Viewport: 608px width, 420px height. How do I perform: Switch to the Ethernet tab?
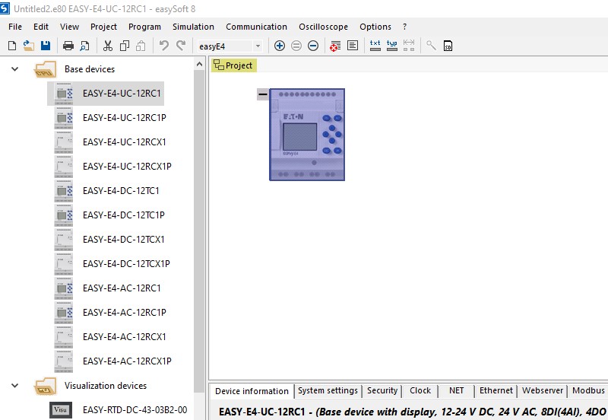[496, 390]
